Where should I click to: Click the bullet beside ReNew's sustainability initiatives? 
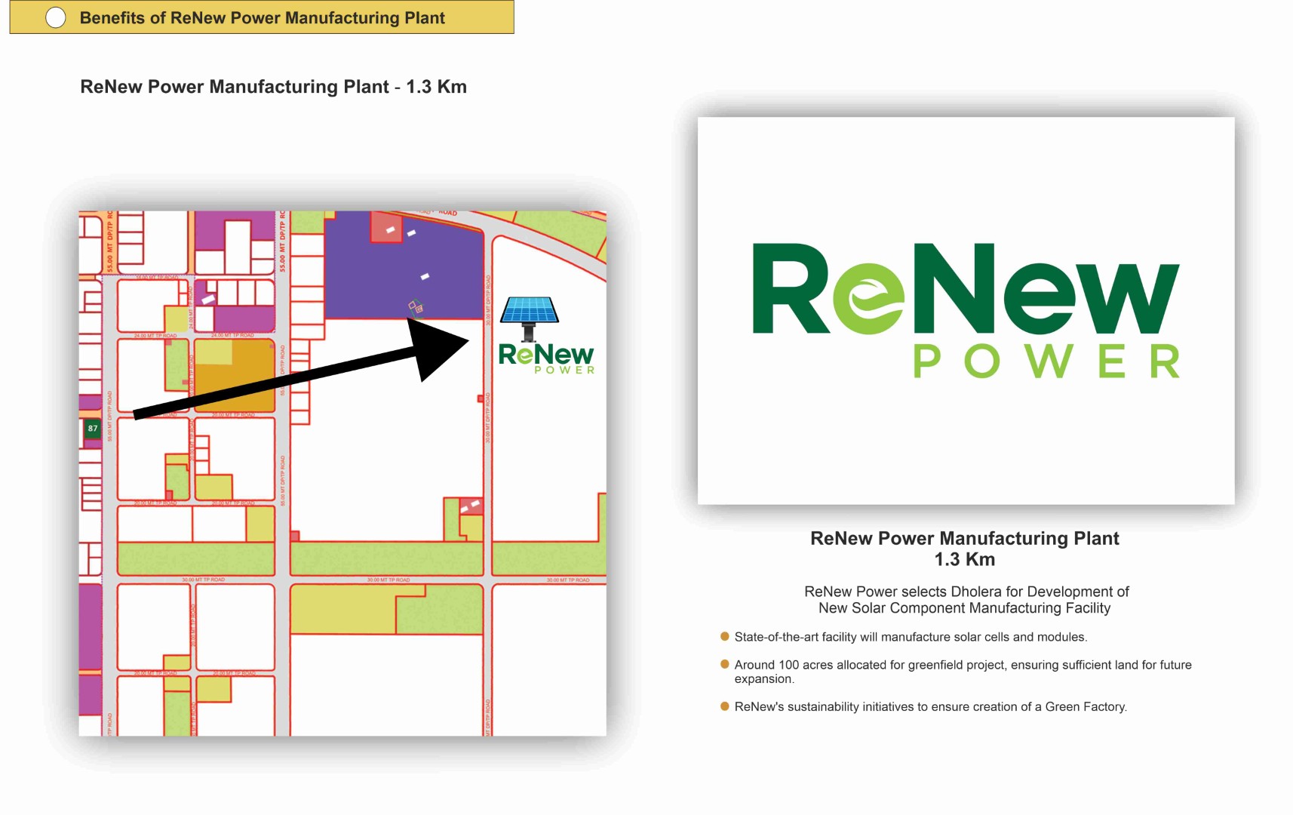(725, 706)
